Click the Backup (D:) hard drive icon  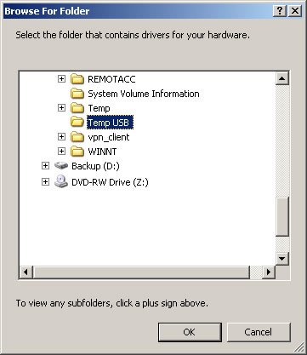point(61,165)
